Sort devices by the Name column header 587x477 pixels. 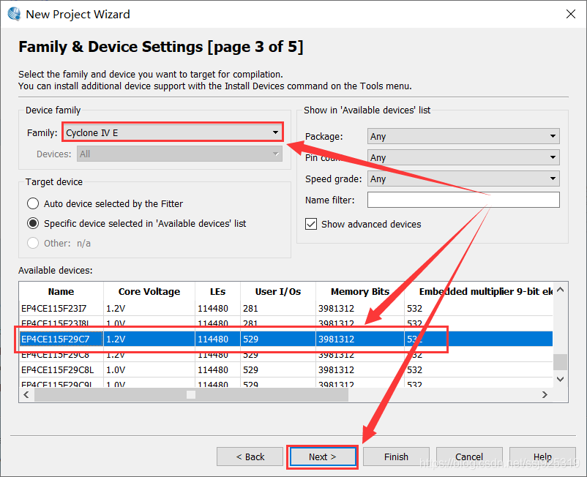[x=61, y=291]
